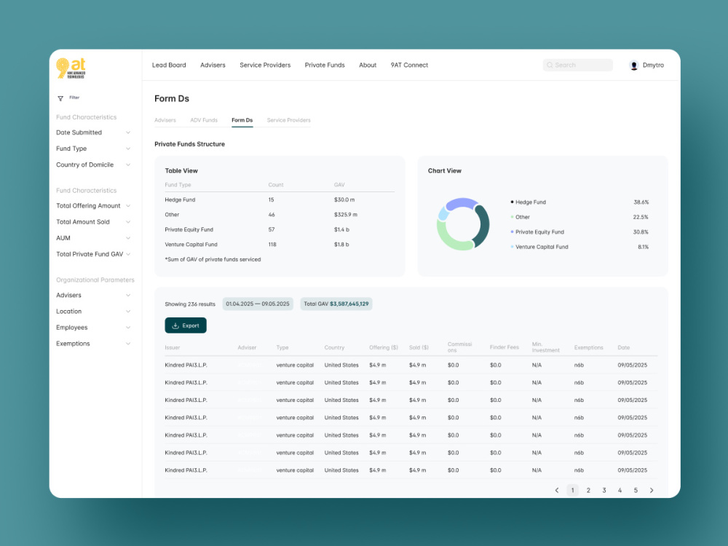Screen dimensions: 728x546
Task: Go to page 2
Action: point(588,490)
